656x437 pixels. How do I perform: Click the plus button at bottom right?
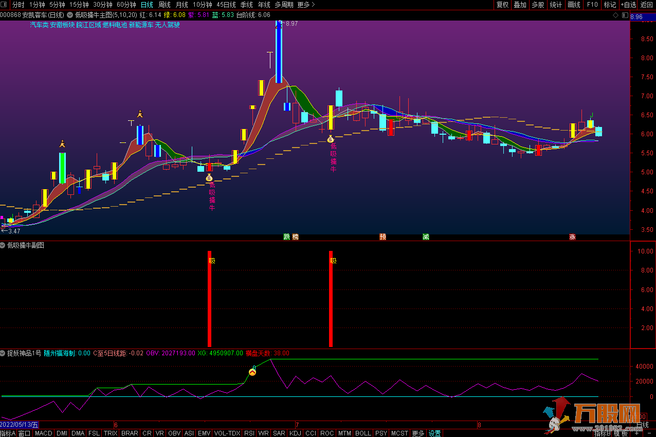point(636,433)
